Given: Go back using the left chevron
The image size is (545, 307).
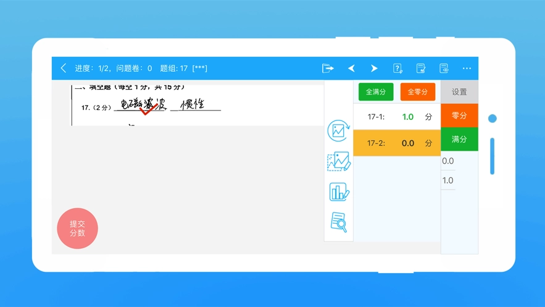Looking at the screenshot, I should coord(63,69).
